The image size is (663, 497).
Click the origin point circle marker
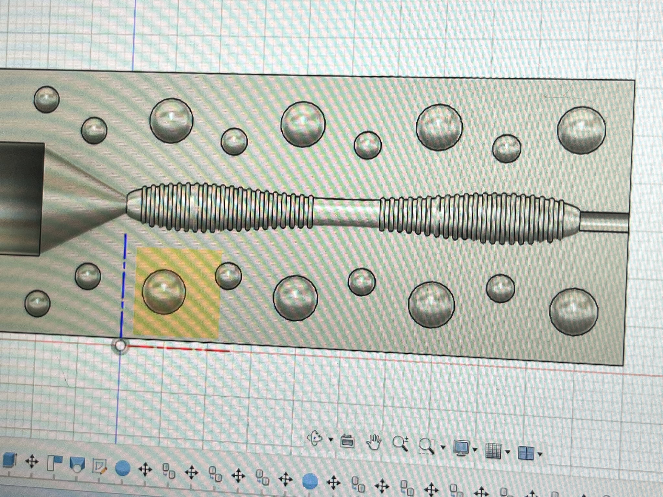tap(120, 346)
